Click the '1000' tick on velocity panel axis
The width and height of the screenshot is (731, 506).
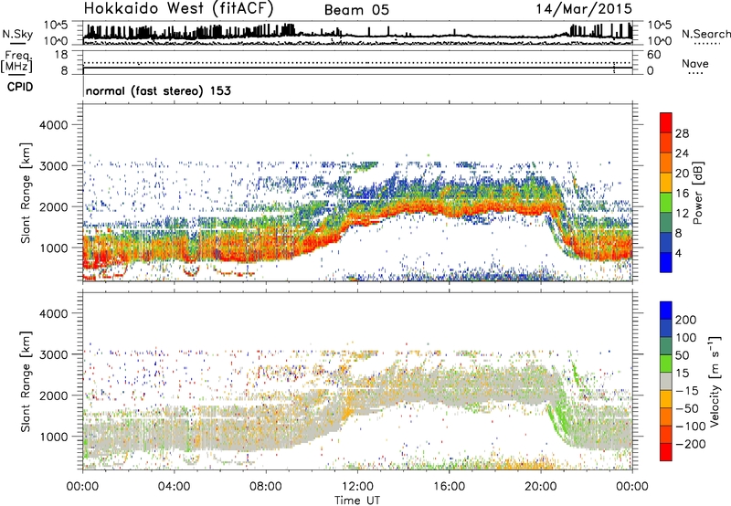53,437
